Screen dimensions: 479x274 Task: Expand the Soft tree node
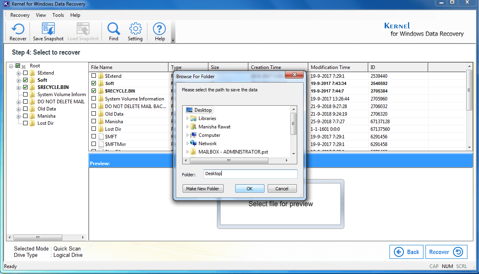[x=19, y=81]
